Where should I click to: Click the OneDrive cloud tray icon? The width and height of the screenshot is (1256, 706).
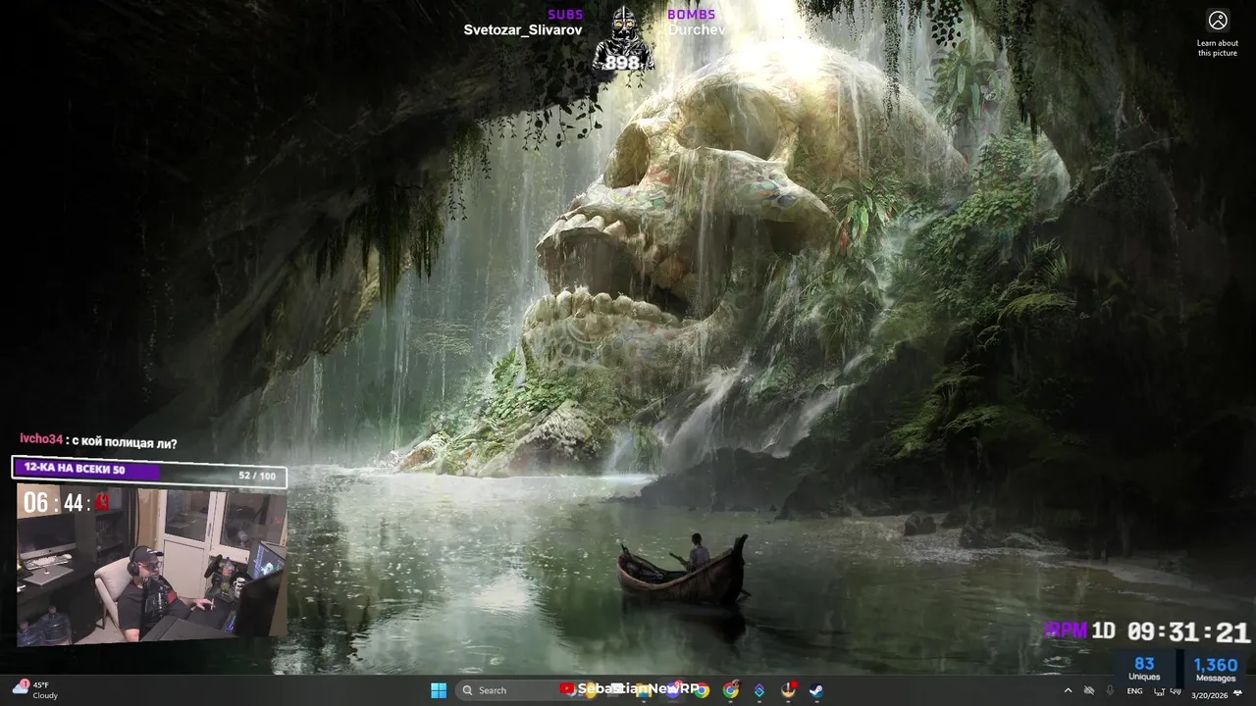point(1089,690)
